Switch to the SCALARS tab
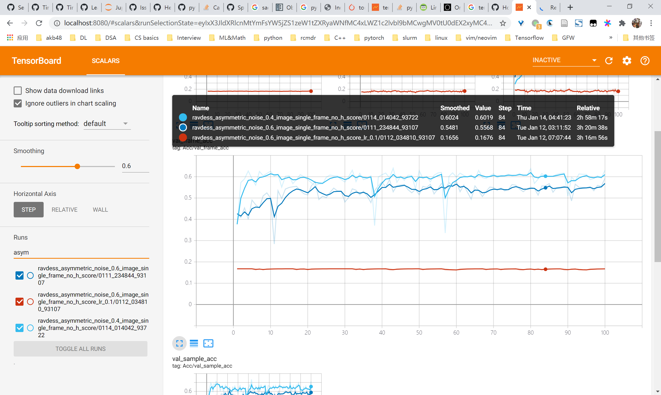 tap(106, 61)
